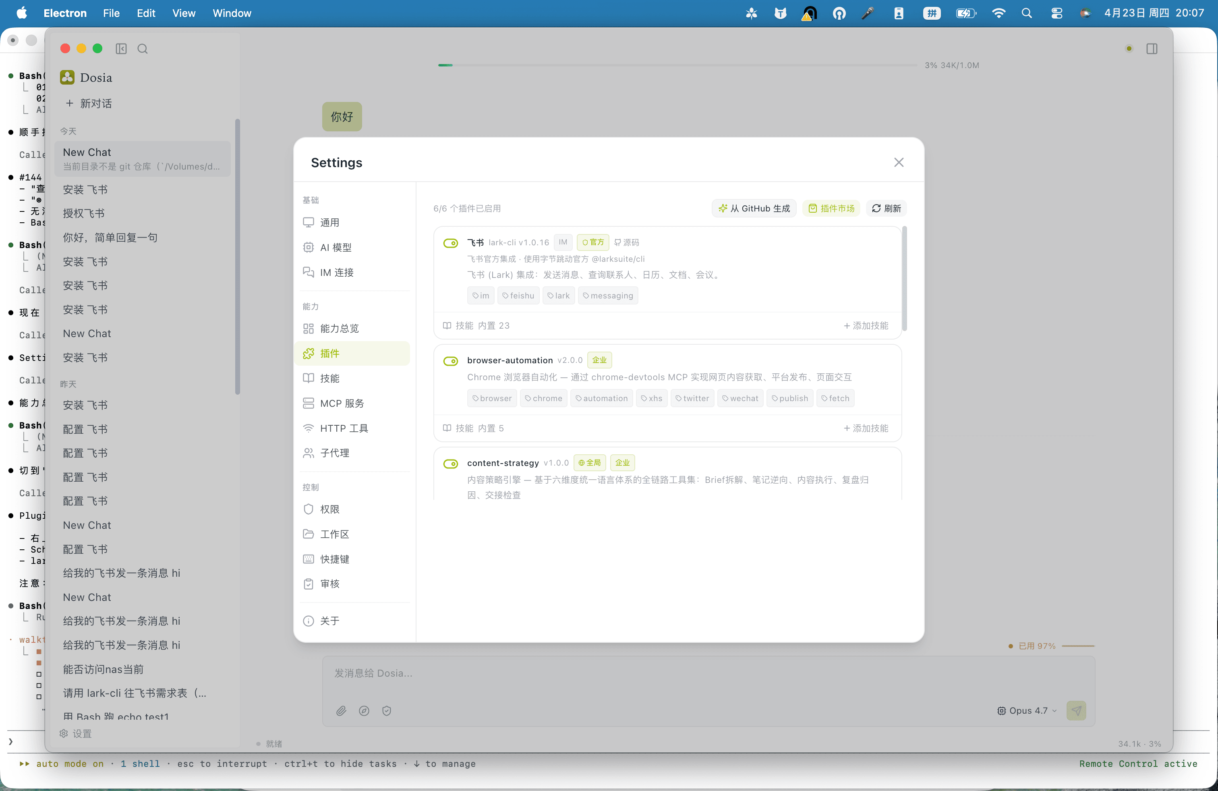Open 关于 settings section
1218x791 pixels.
(x=352, y=621)
